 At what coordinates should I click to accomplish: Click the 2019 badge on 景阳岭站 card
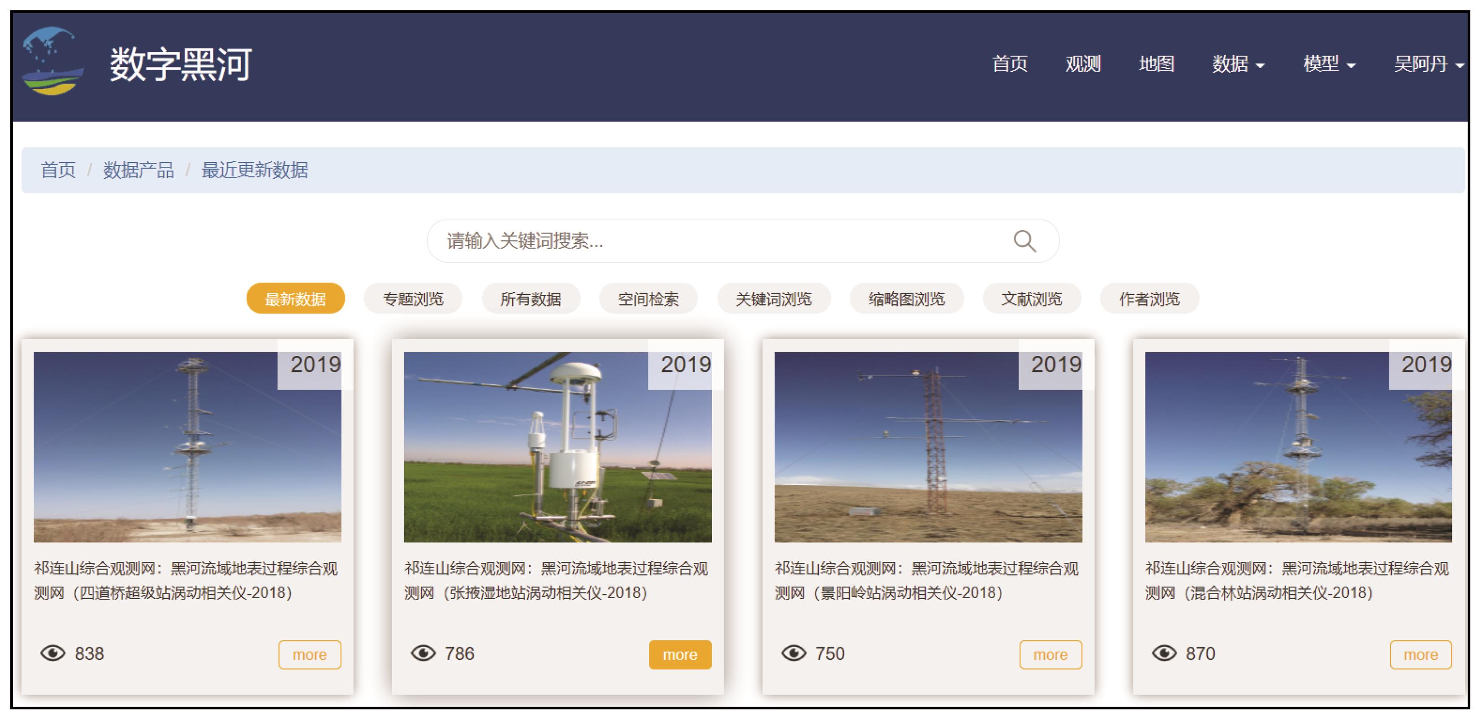1056,364
